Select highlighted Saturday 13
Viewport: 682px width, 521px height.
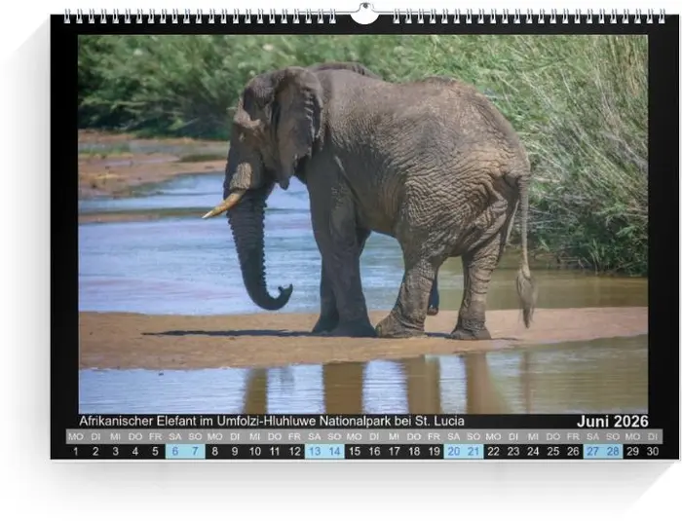315,451
